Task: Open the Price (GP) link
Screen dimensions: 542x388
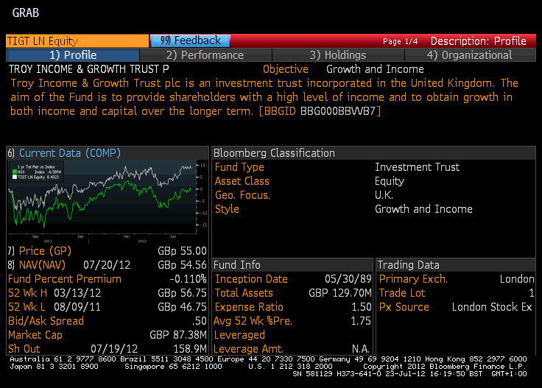Action: coord(45,251)
